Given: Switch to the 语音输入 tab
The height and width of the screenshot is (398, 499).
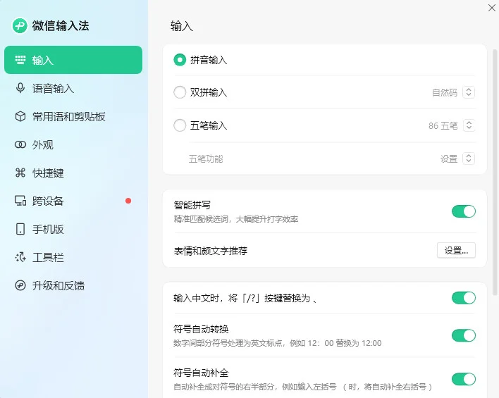Looking at the screenshot, I should click(73, 88).
